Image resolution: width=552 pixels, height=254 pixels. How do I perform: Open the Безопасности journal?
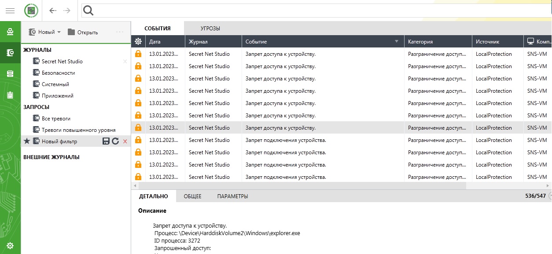click(58, 73)
